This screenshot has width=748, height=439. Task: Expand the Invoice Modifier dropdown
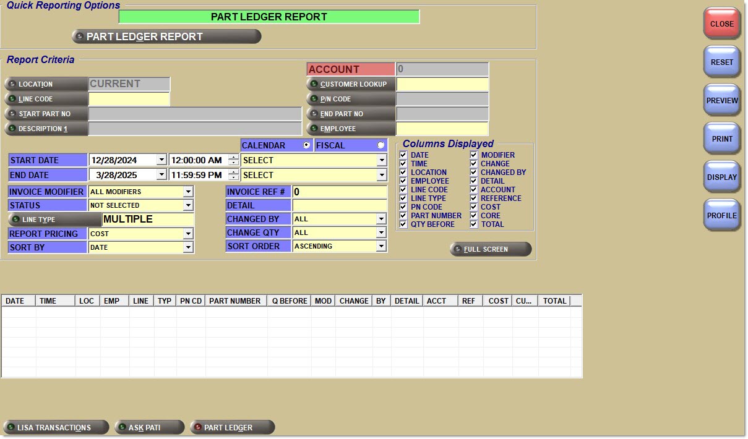coord(188,192)
